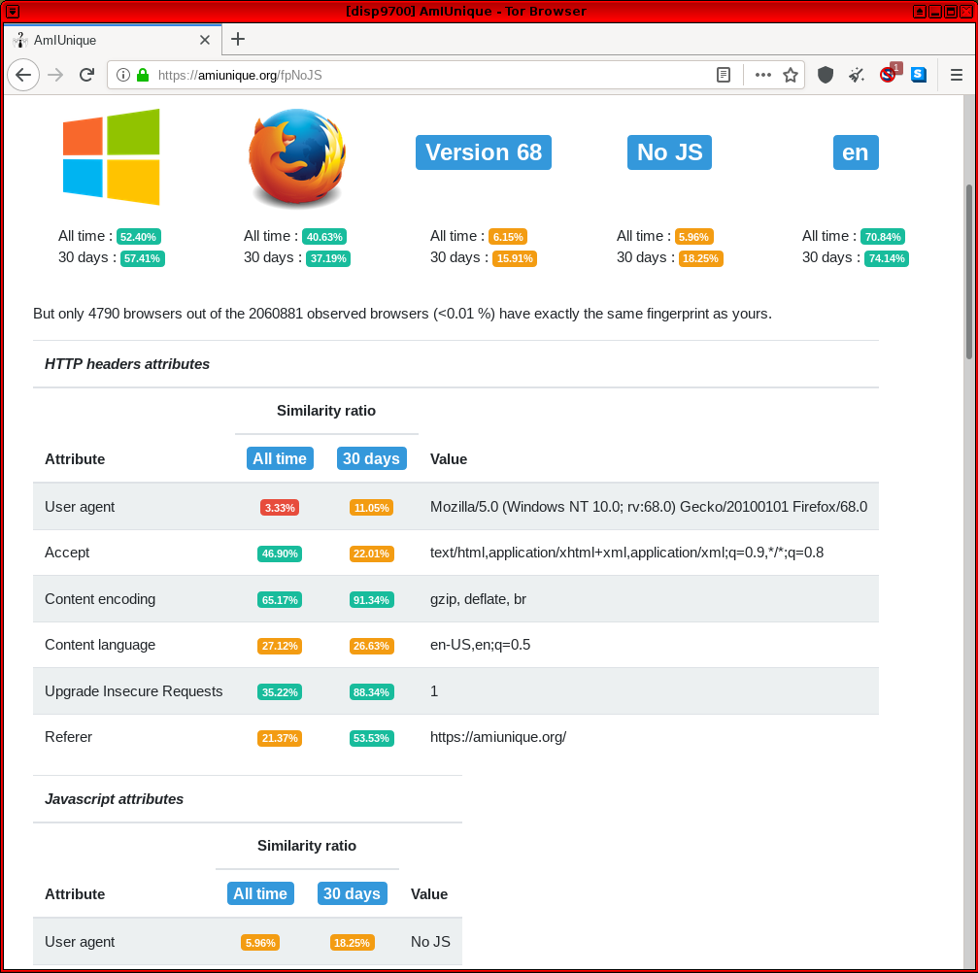
Task: Open Tor security level shield icon
Action: coord(826,75)
